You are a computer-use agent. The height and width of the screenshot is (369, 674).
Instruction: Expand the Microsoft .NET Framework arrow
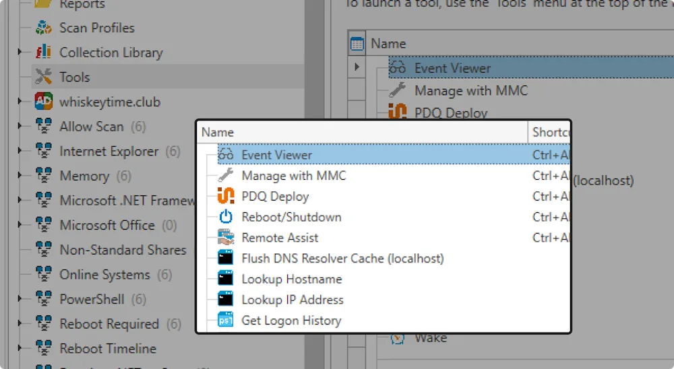20,200
